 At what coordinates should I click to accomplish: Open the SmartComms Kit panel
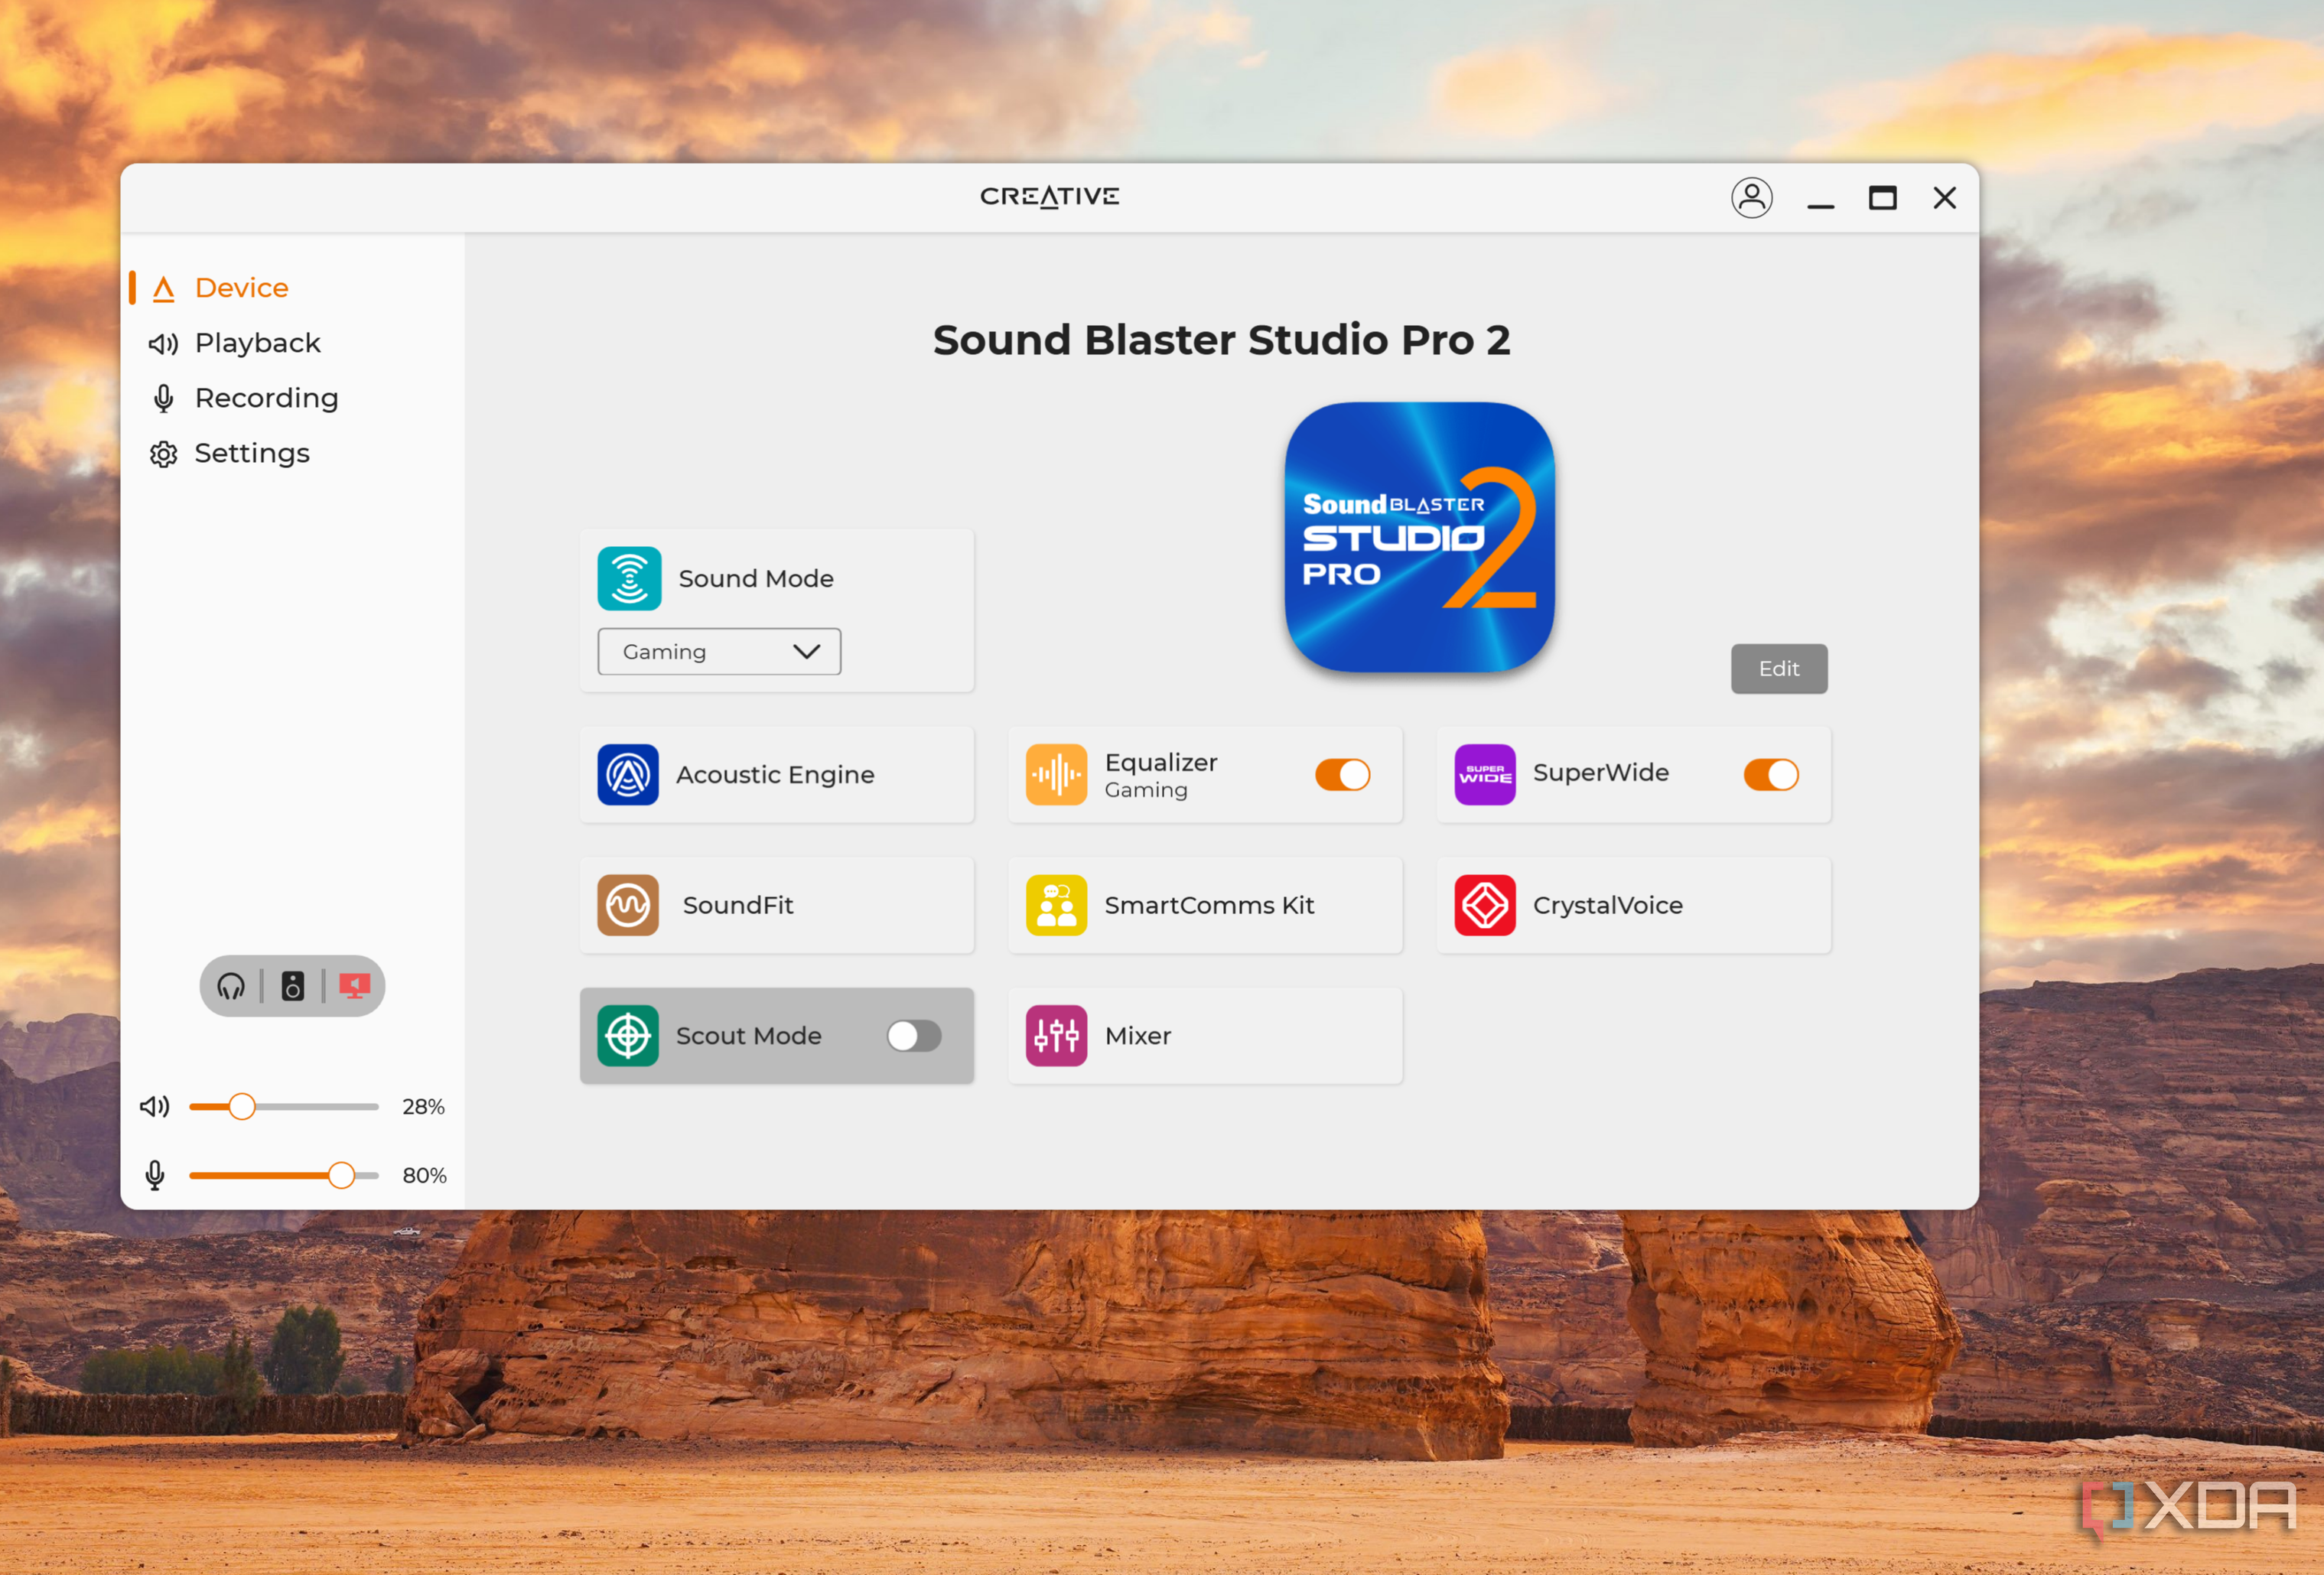coord(1055,905)
